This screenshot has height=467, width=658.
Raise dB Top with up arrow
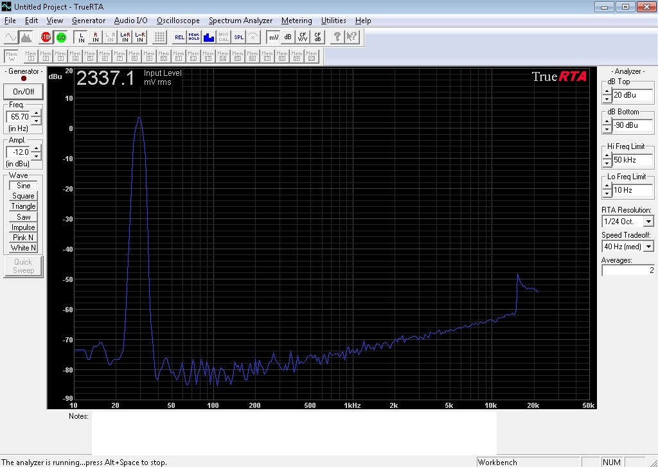(607, 91)
